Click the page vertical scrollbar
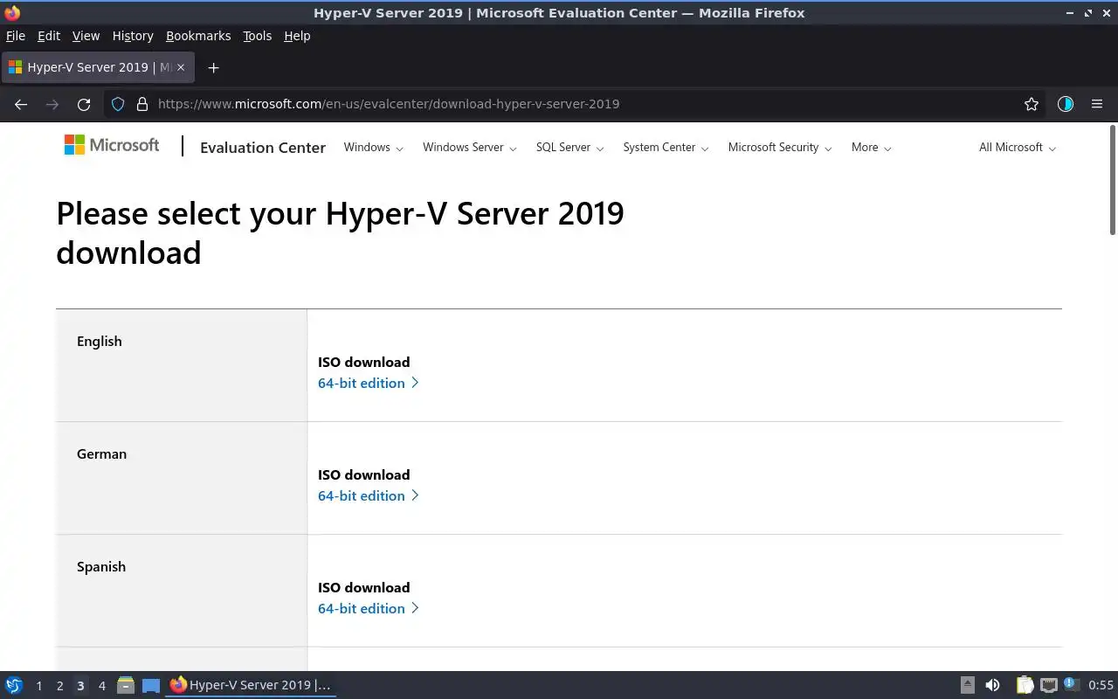1118x699 pixels. 1113,181
